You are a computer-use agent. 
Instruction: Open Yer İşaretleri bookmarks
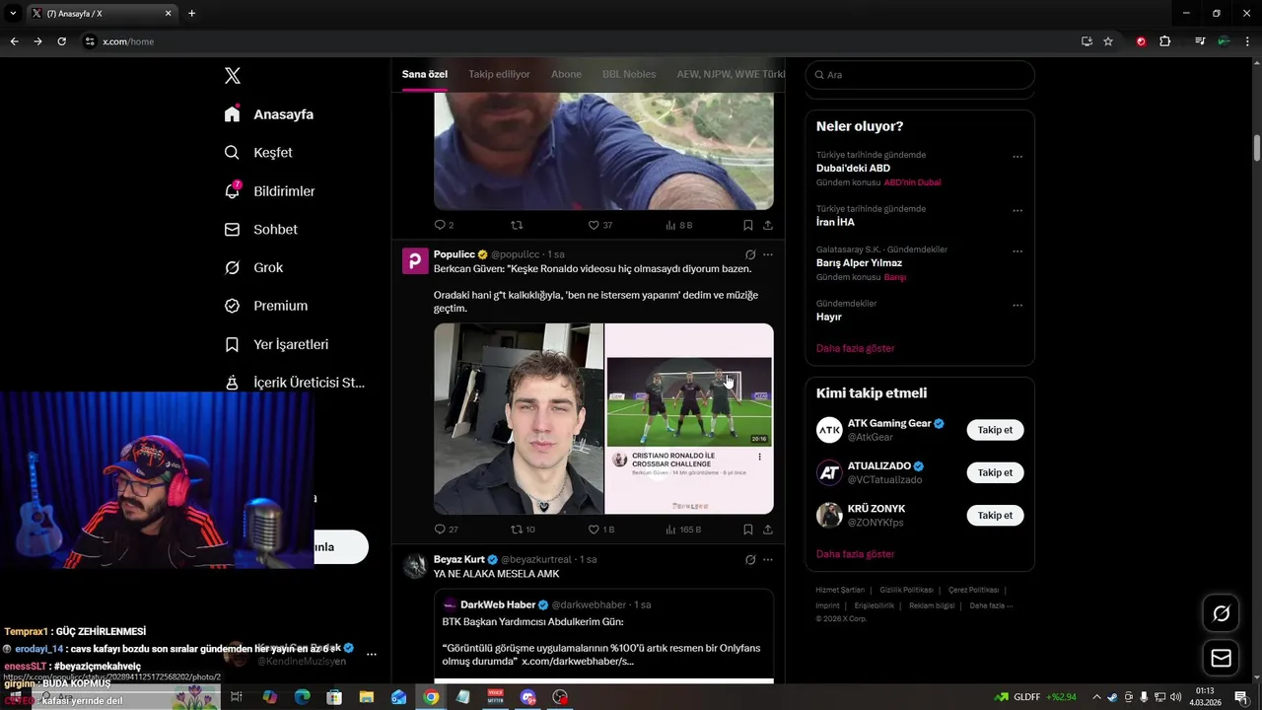[276, 344]
